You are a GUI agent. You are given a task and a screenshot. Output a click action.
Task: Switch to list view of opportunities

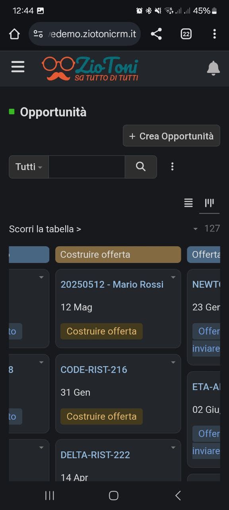[188, 203]
